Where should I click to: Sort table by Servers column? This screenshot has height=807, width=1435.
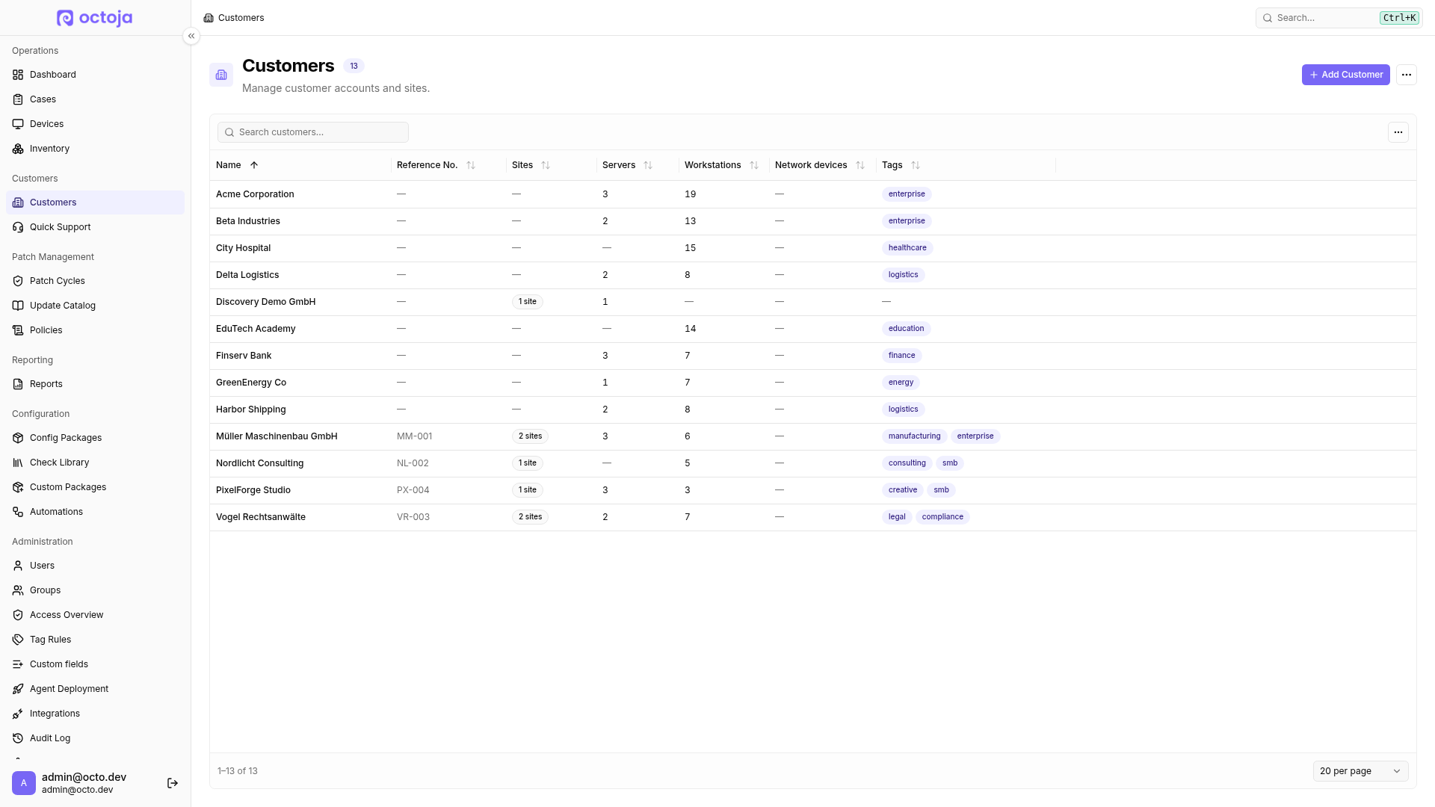(x=648, y=165)
